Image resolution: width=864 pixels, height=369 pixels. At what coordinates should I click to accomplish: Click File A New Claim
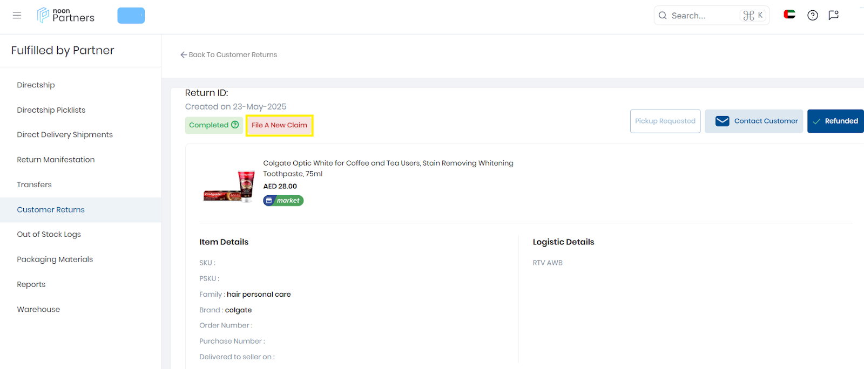(279, 125)
